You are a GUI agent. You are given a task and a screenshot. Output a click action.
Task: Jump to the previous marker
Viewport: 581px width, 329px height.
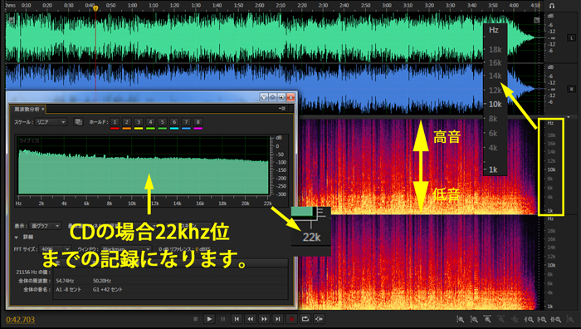(237, 318)
